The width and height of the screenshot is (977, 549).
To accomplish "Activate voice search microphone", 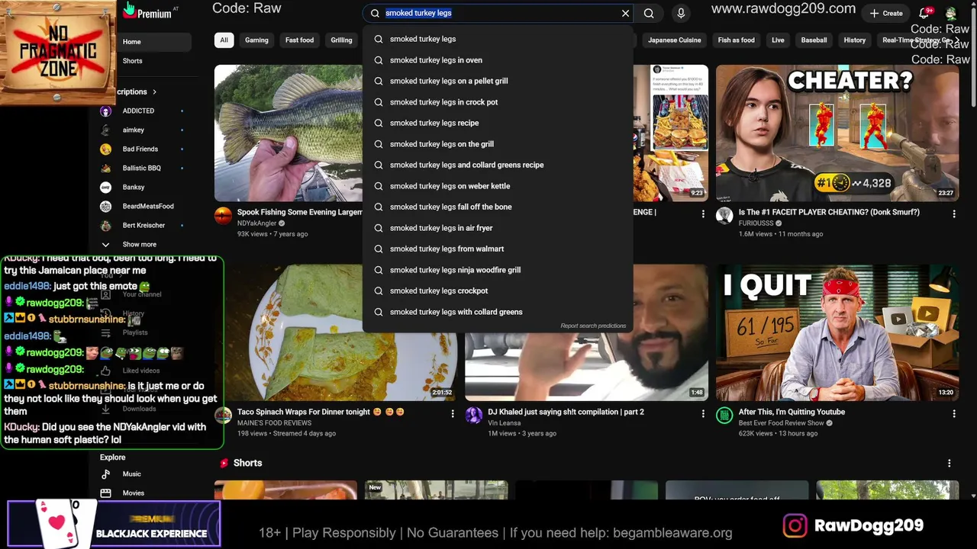I will 681,13.
